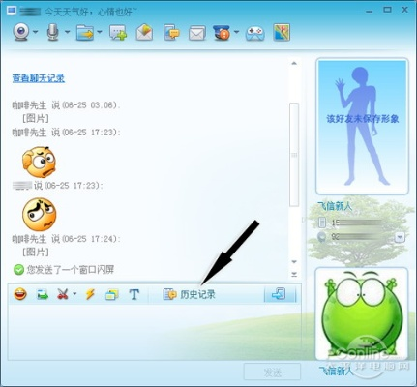
Task: Expand the webcam dropdown arrow
Action: (x=36, y=32)
